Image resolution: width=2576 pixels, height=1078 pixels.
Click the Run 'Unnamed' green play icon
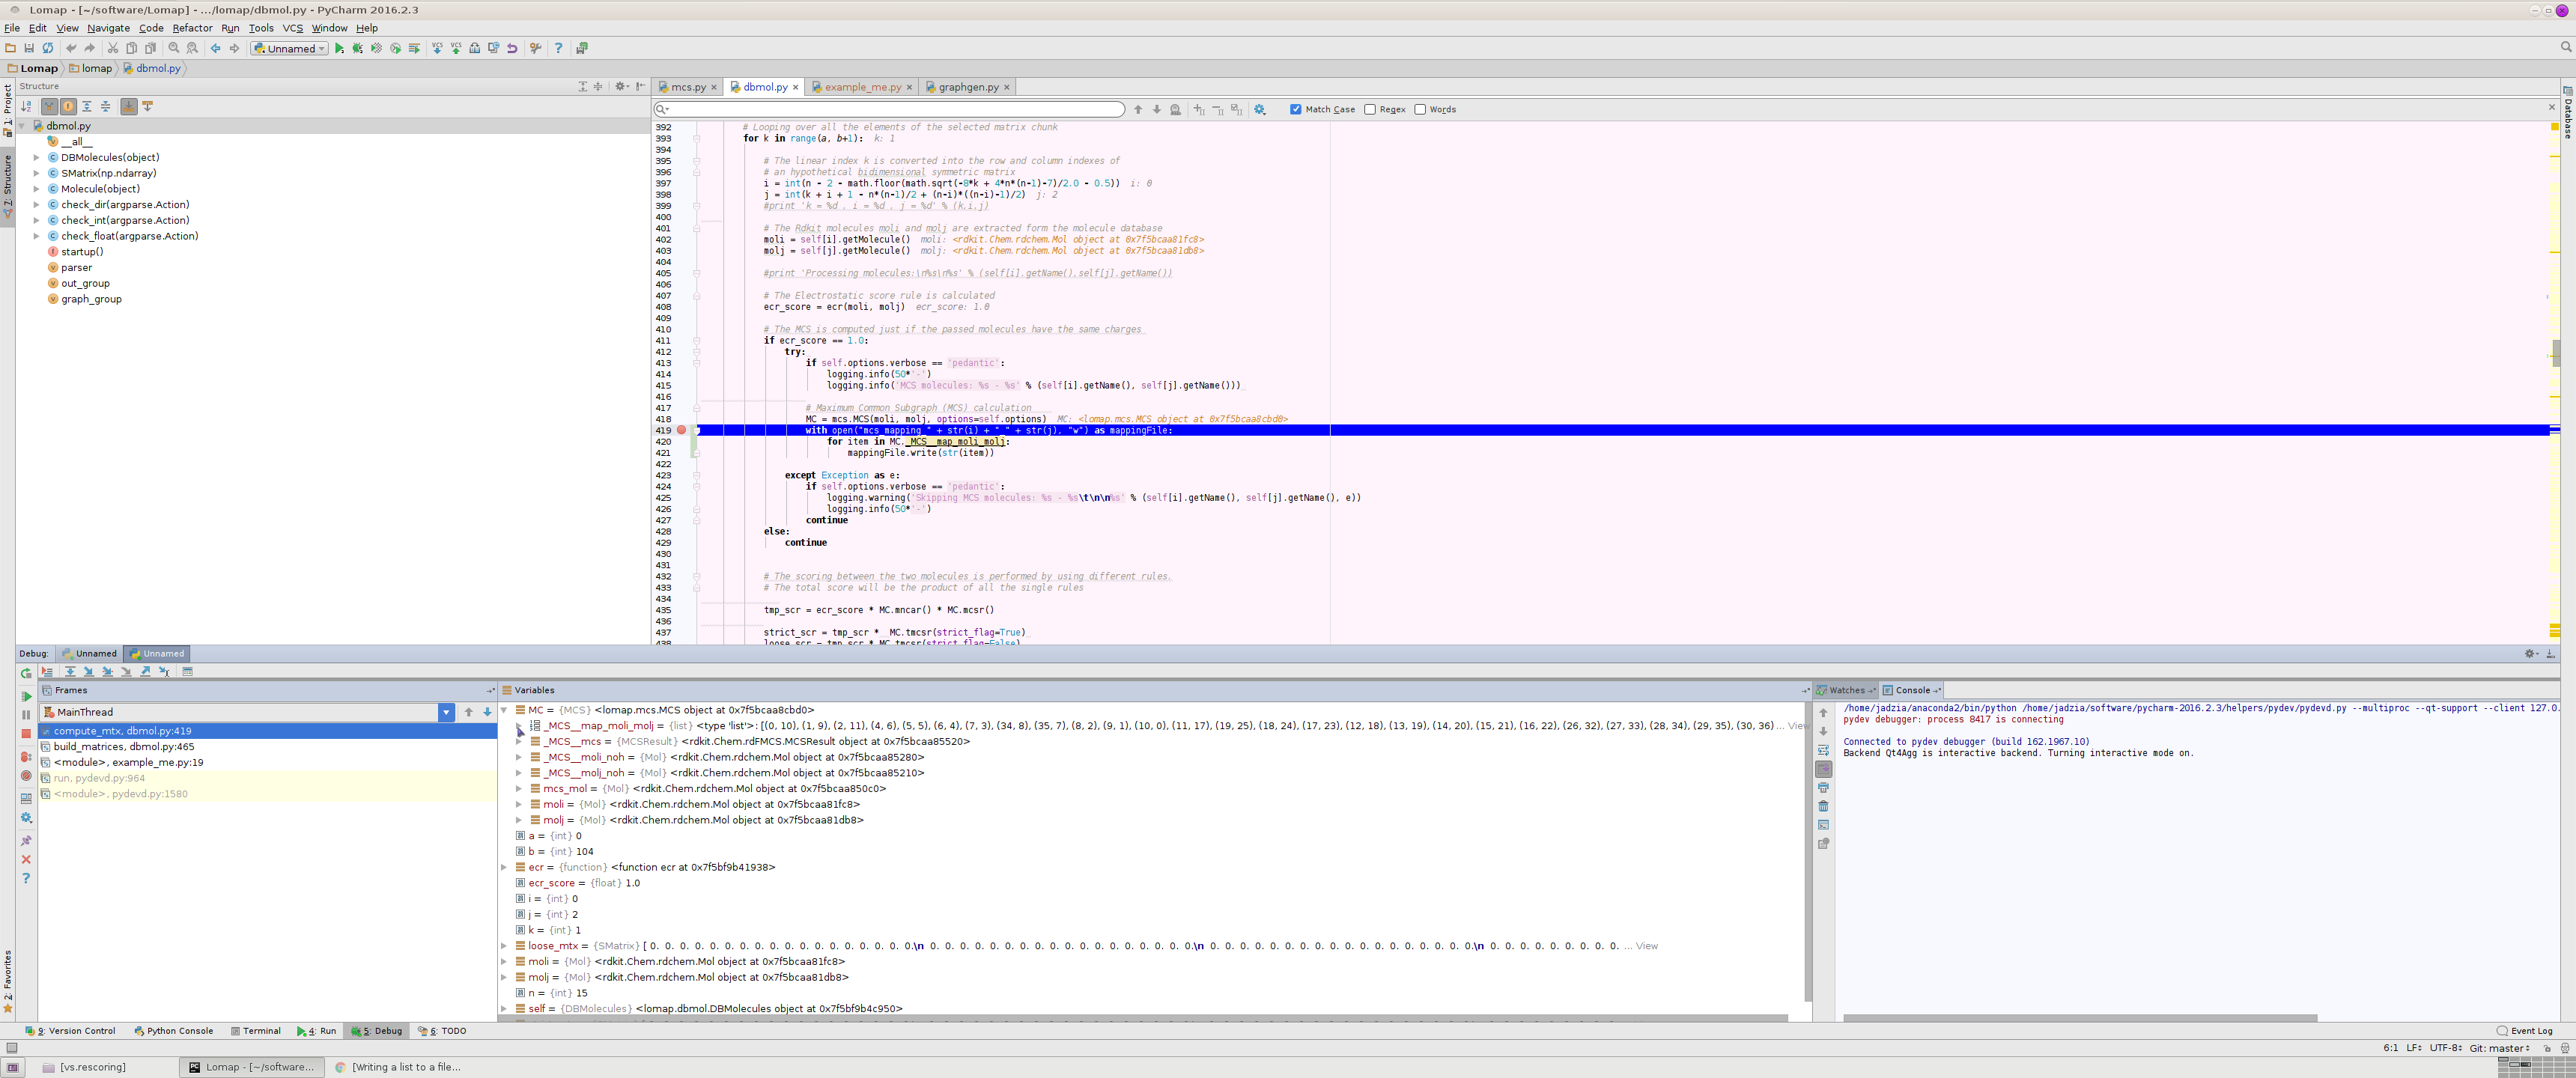click(339, 48)
